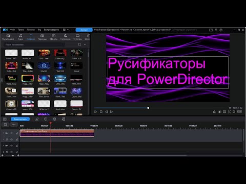This screenshot has height=184, width=246.
Task: Click the blue Редактировать button
Action: click(20, 119)
